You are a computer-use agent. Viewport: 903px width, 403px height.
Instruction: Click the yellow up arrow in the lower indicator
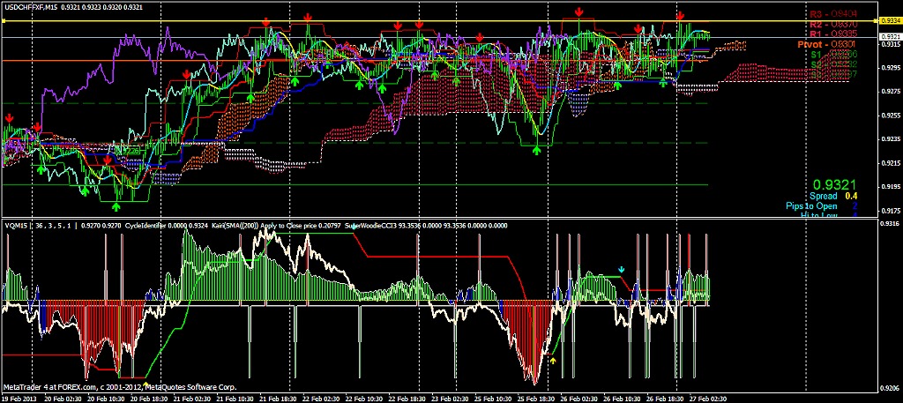tap(553, 360)
